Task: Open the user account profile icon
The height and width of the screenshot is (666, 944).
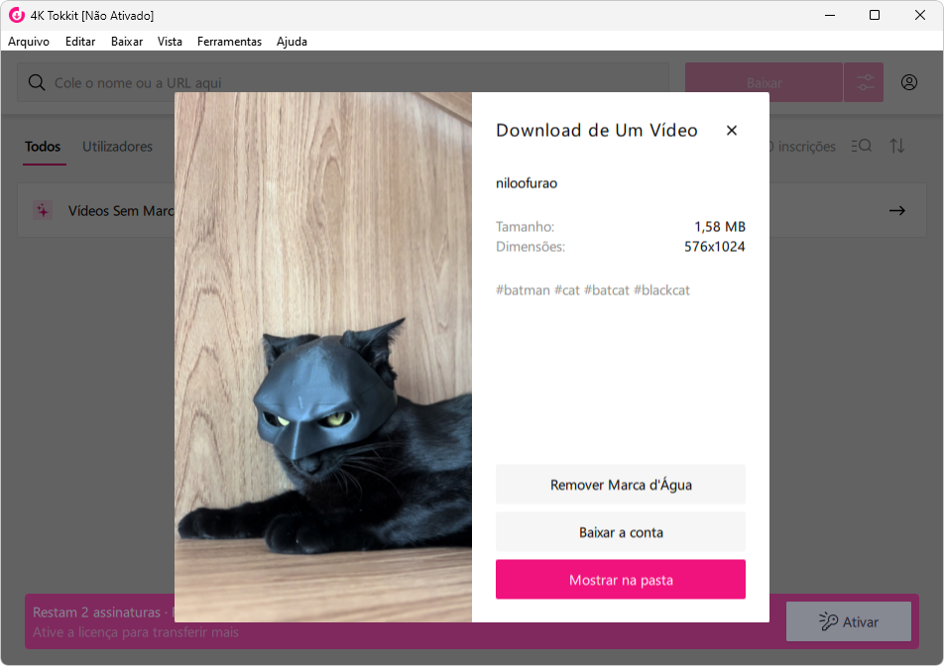Action: [x=909, y=83]
